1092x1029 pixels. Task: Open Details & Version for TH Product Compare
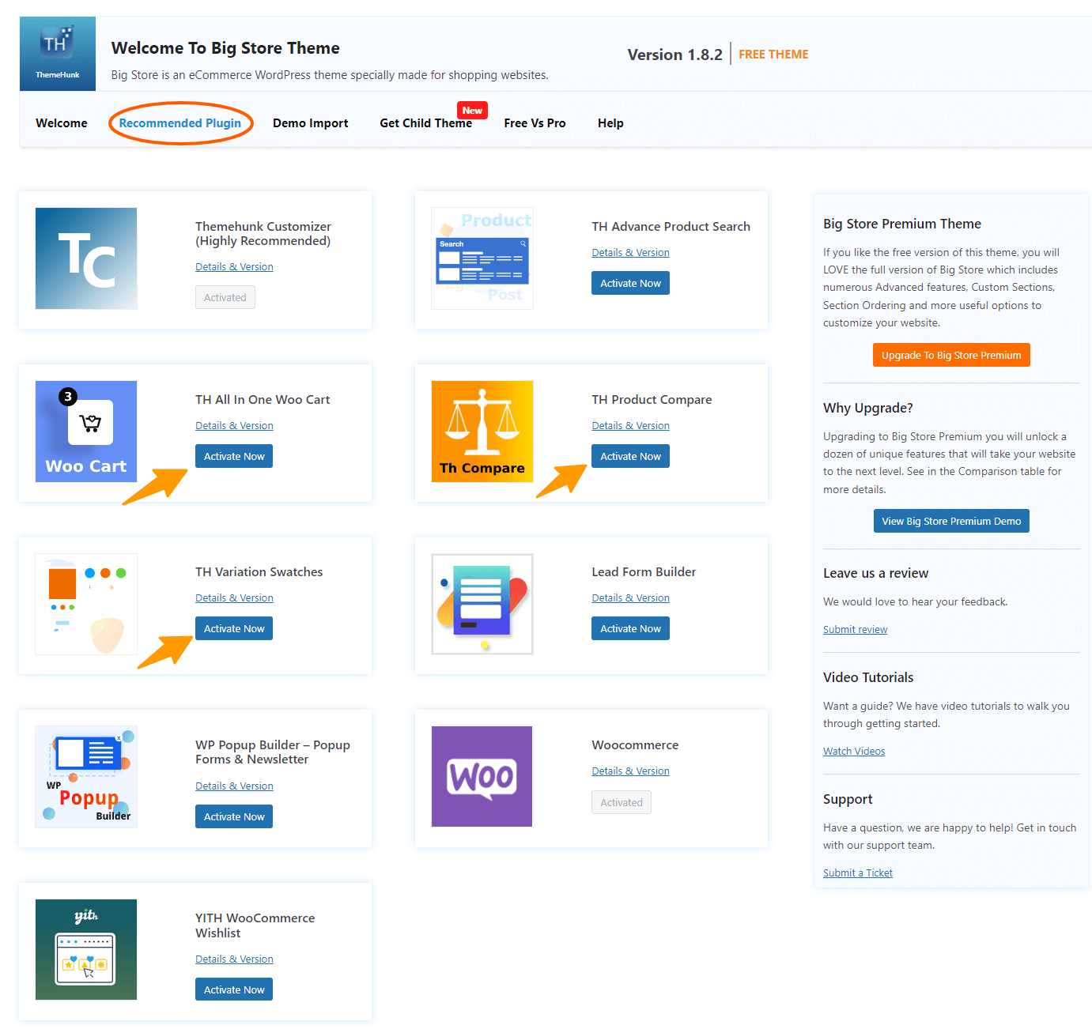pos(630,426)
